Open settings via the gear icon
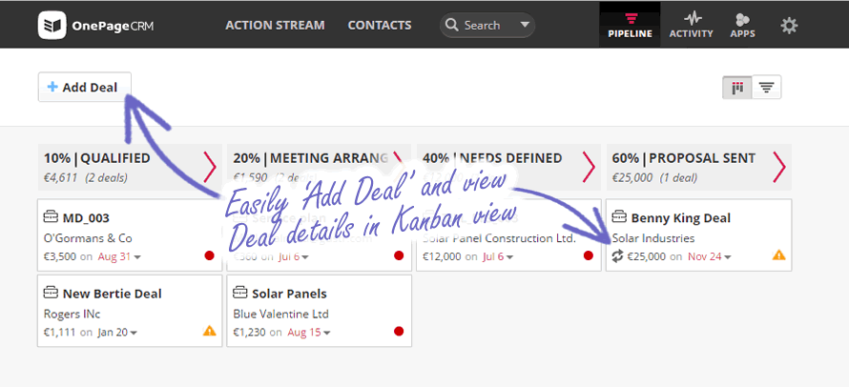 (x=789, y=26)
